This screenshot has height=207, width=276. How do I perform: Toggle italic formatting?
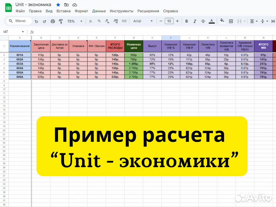coord(195,21)
